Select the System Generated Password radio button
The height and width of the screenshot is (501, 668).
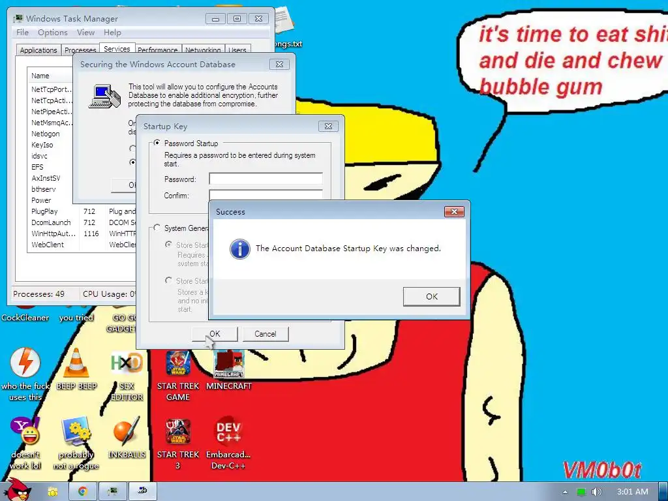click(157, 228)
